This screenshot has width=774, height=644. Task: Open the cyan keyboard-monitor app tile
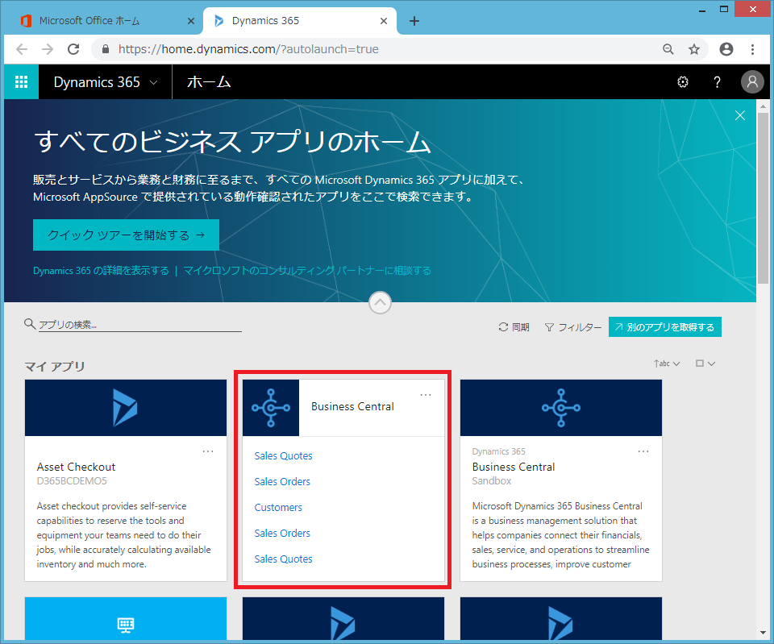click(x=126, y=619)
